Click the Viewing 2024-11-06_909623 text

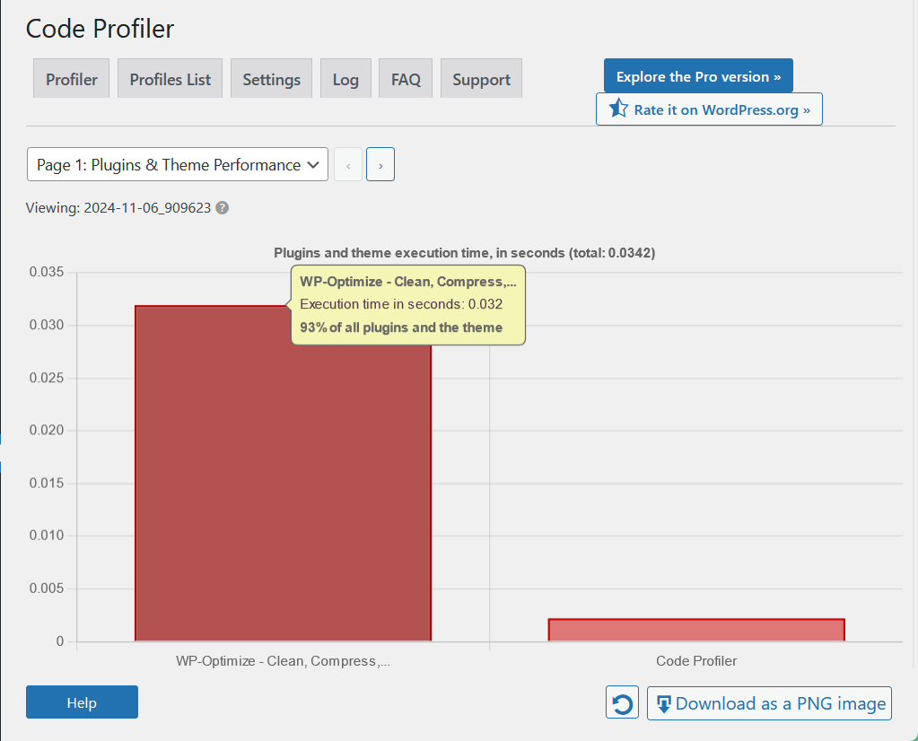click(118, 208)
